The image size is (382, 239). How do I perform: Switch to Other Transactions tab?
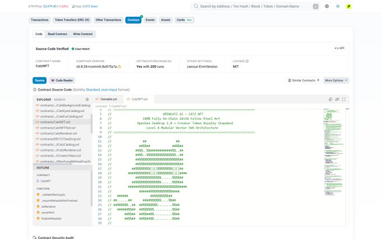coord(108,20)
